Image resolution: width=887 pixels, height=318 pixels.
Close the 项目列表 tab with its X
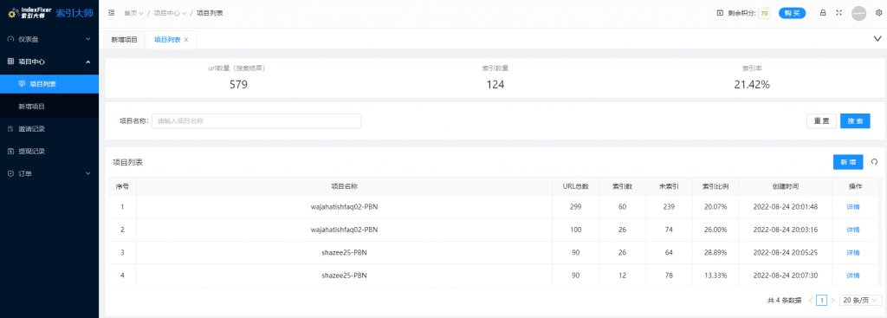186,40
